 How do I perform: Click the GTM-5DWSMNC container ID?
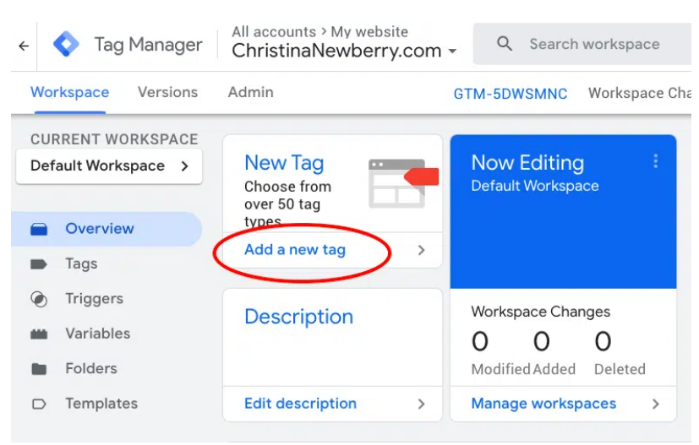511,94
